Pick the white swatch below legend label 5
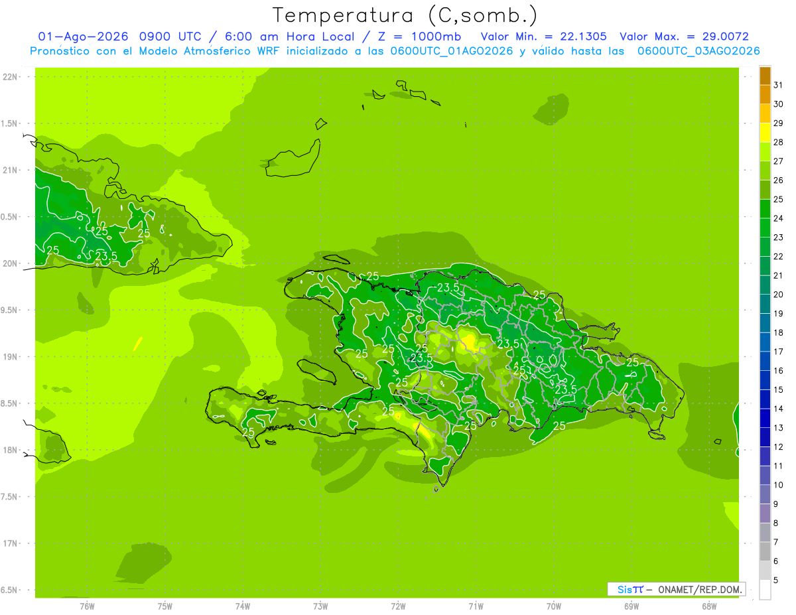 [x=765, y=590]
